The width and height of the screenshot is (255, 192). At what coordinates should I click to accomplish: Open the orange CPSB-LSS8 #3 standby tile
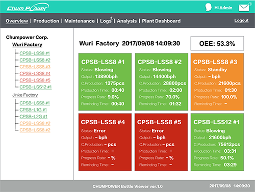click(217, 82)
